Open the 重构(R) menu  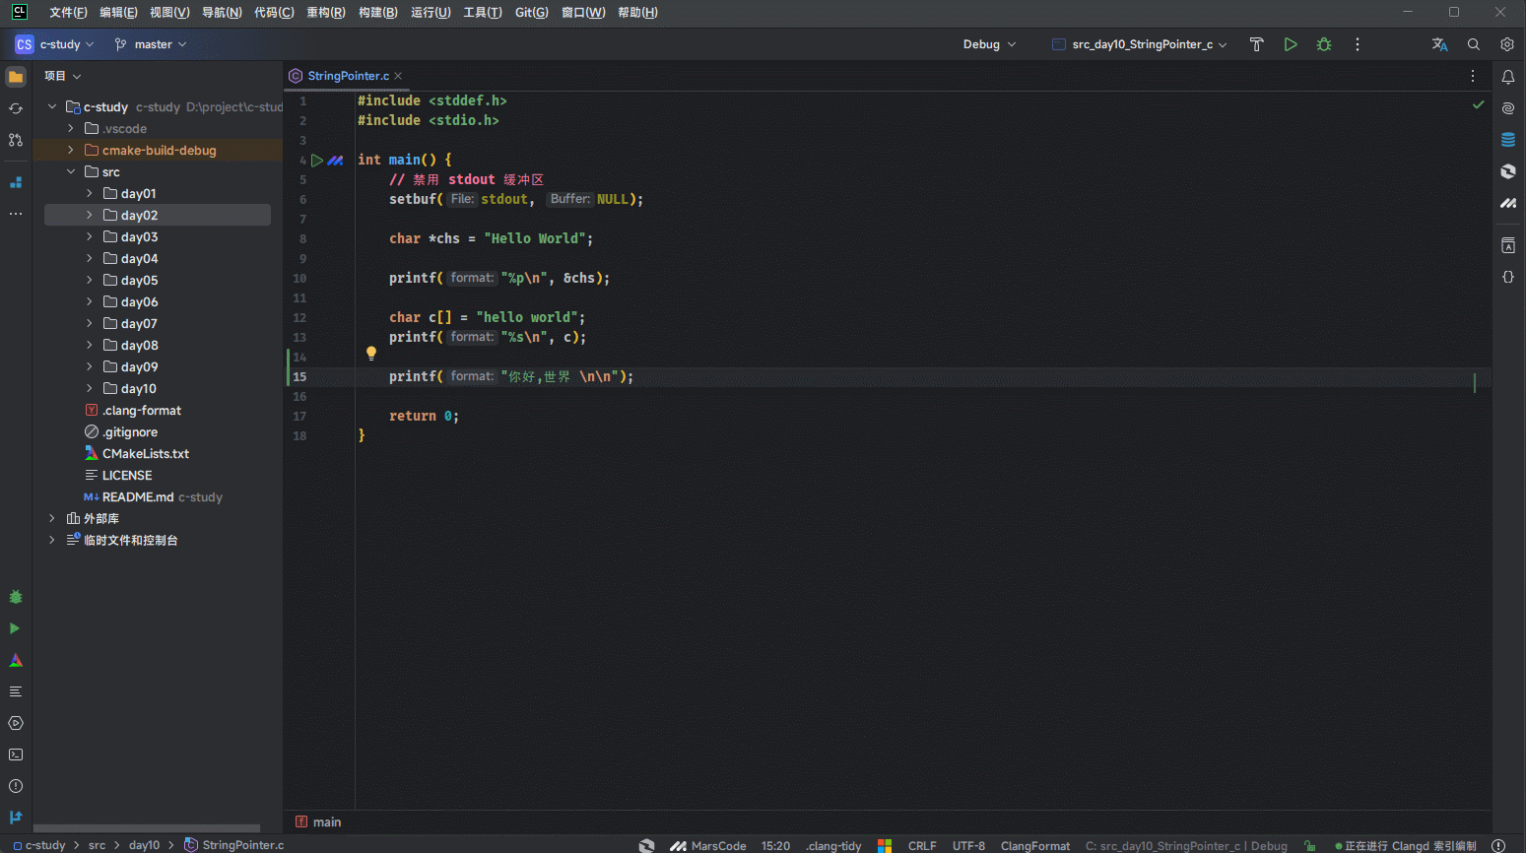coord(325,13)
